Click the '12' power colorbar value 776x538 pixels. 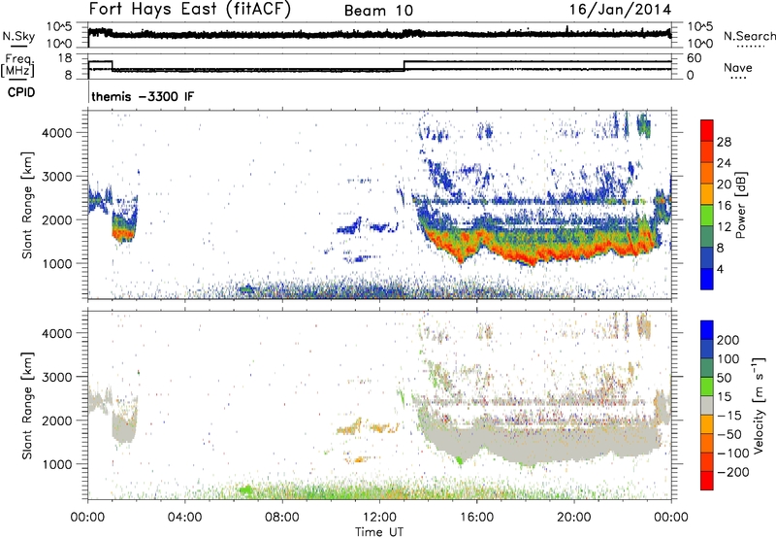click(724, 226)
